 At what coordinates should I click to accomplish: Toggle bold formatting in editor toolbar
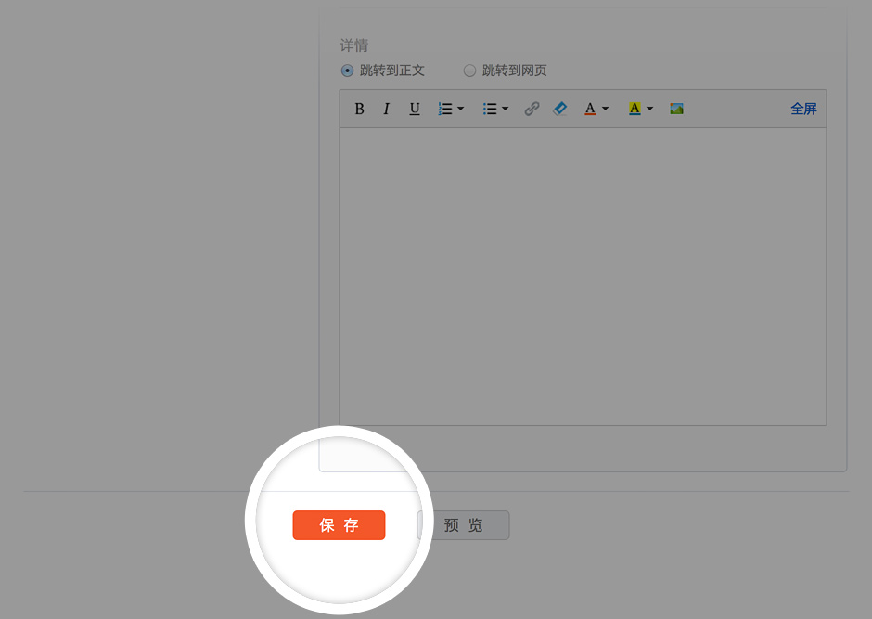pos(359,109)
